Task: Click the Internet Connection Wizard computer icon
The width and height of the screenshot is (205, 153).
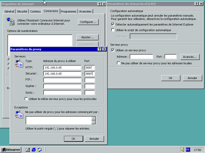Action: pos(10,22)
